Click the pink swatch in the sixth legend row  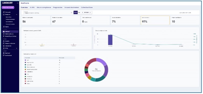point(26,72)
